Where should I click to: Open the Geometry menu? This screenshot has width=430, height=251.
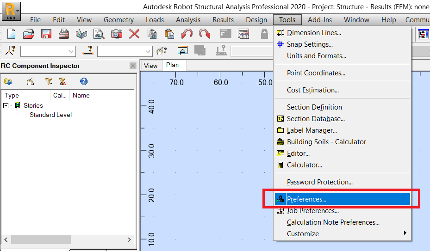(x=118, y=20)
